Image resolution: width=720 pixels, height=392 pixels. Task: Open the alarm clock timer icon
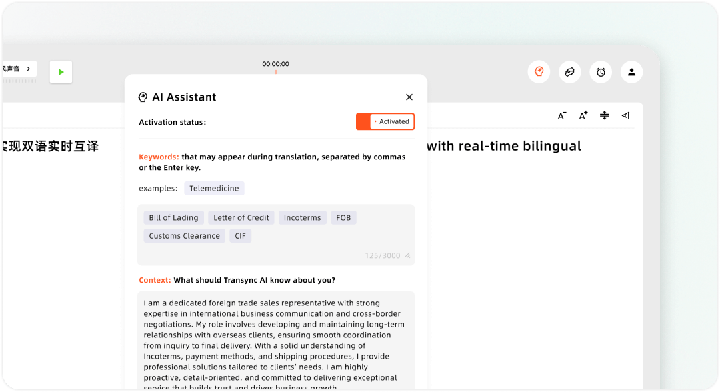pyautogui.click(x=601, y=72)
